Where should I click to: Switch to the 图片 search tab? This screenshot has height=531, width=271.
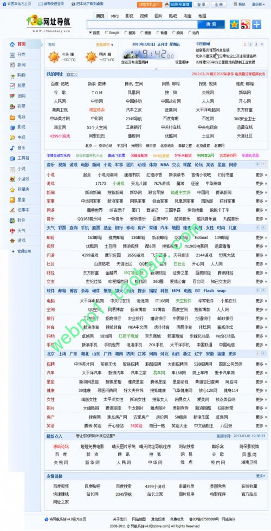pos(158,16)
